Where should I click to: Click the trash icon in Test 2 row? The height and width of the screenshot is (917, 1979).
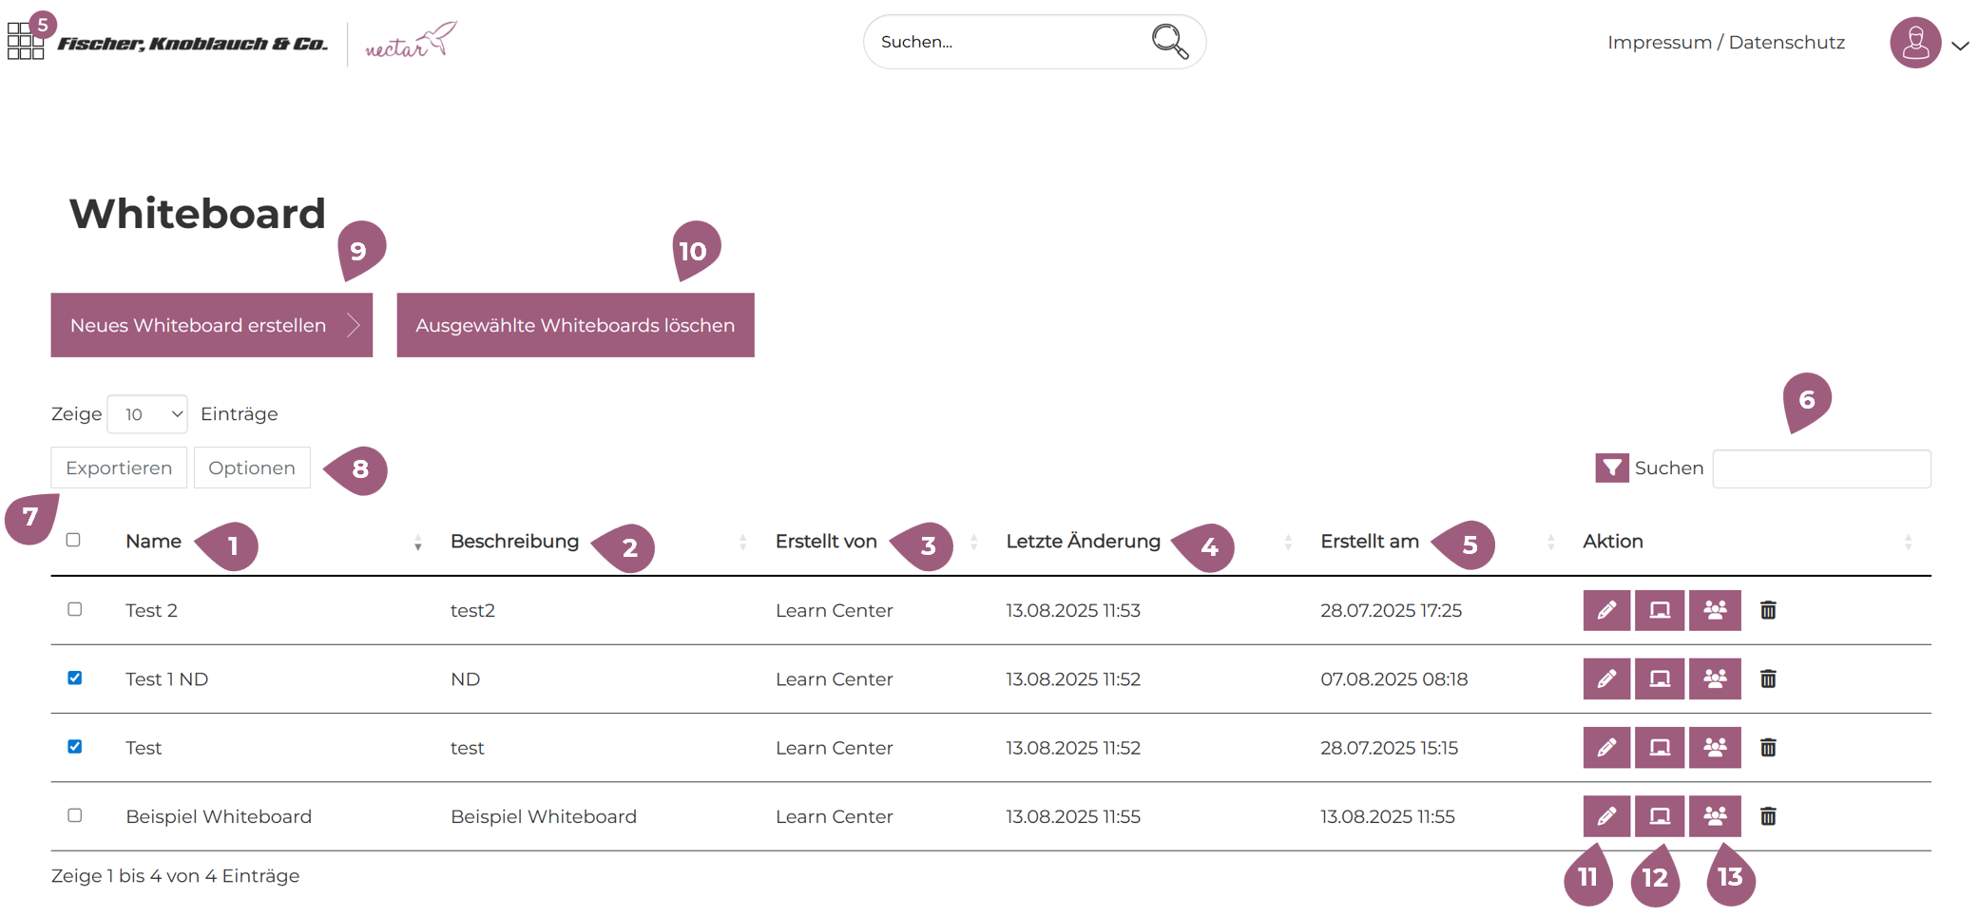[1767, 610]
